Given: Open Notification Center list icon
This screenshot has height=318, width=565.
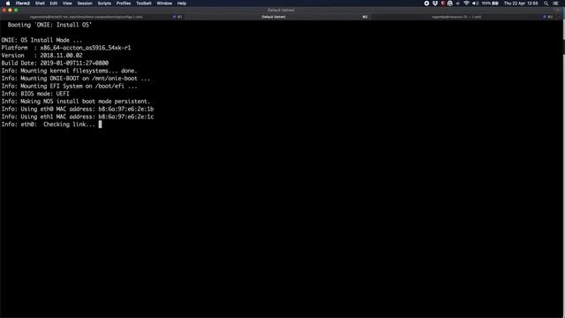Looking at the screenshot, I should click(555, 4).
